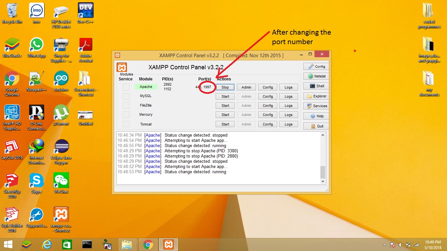Viewport: 447px width, 251px height.
Task: Launch Adobe Acrobat desktop icon
Action: pyautogui.click(x=85, y=50)
